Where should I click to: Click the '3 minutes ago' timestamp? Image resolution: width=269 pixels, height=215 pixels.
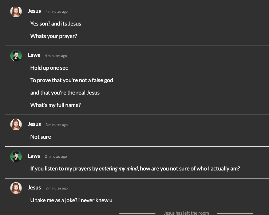click(57, 125)
